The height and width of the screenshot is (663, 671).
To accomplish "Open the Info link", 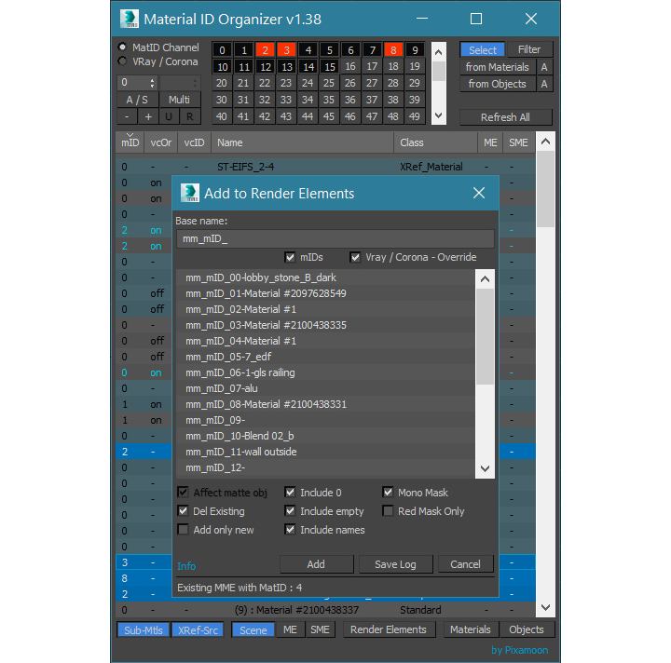I will pyautogui.click(x=186, y=566).
